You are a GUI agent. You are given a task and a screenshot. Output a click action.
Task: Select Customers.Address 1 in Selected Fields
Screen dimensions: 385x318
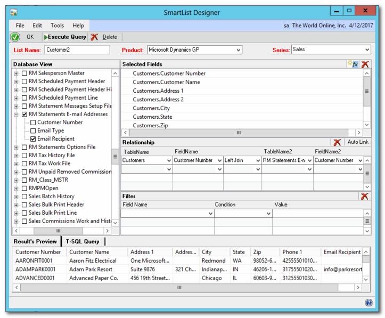[158, 91]
